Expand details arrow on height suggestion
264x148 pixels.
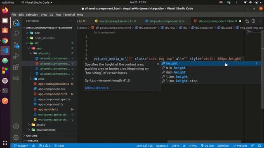tap(257, 63)
